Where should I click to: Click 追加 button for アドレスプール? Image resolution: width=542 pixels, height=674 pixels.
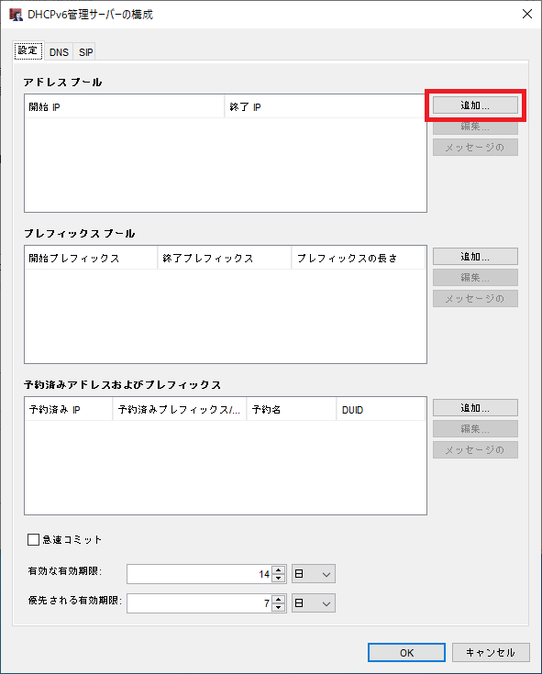(x=475, y=105)
